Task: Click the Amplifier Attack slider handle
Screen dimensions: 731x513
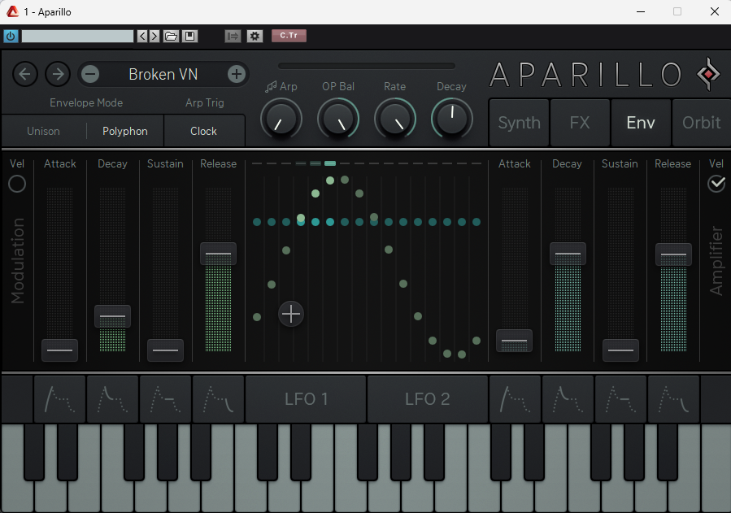Action: coord(514,341)
